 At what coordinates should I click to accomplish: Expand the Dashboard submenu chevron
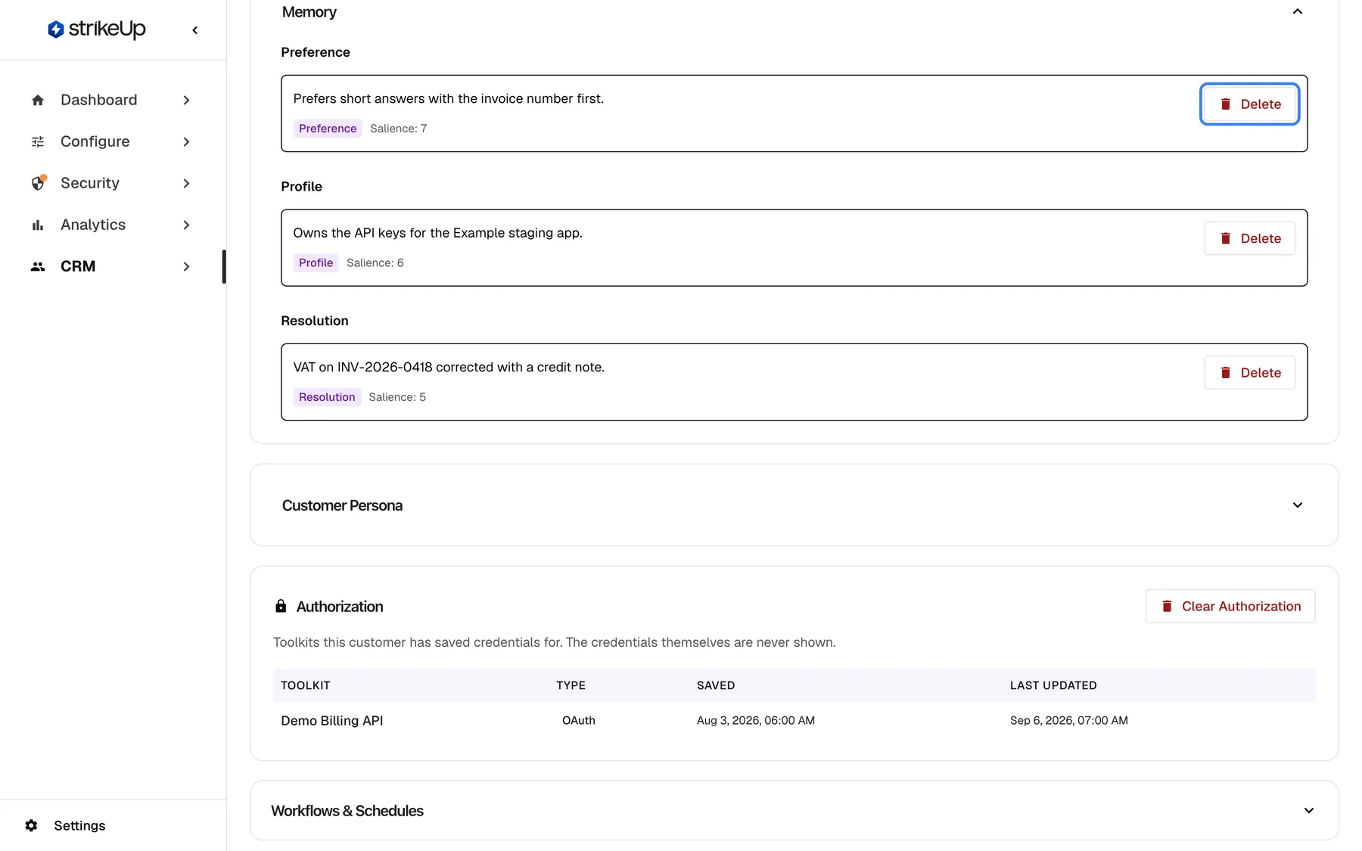pyautogui.click(x=186, y=100)
